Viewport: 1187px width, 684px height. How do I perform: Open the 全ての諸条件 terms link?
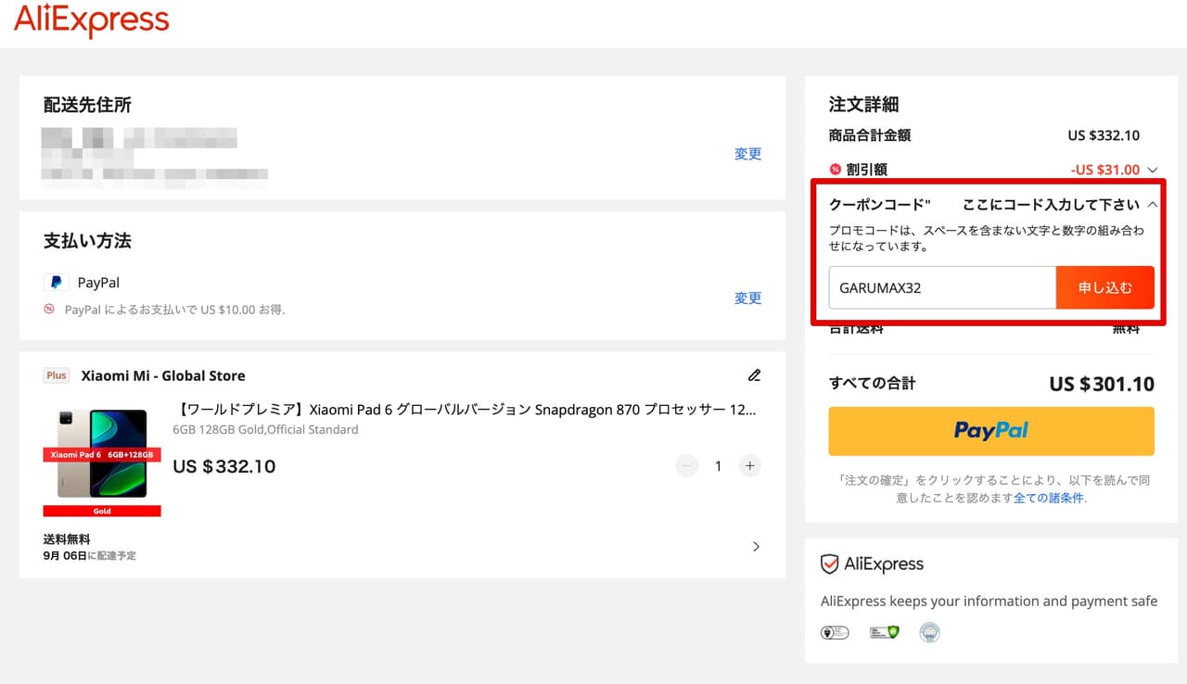(x=1048, y=498)
